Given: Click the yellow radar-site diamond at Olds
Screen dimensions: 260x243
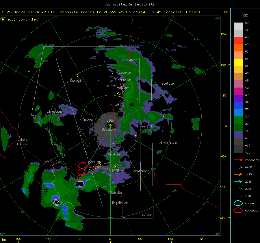Looking at the screenshot, I should 110,126.
